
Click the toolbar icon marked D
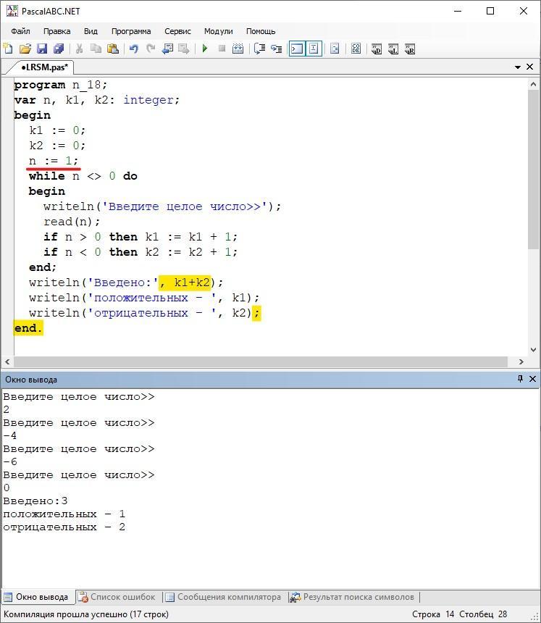376,49
